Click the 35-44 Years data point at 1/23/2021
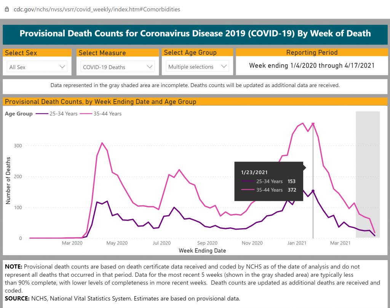This screenshot has height=308, width=390. (313, 124)
